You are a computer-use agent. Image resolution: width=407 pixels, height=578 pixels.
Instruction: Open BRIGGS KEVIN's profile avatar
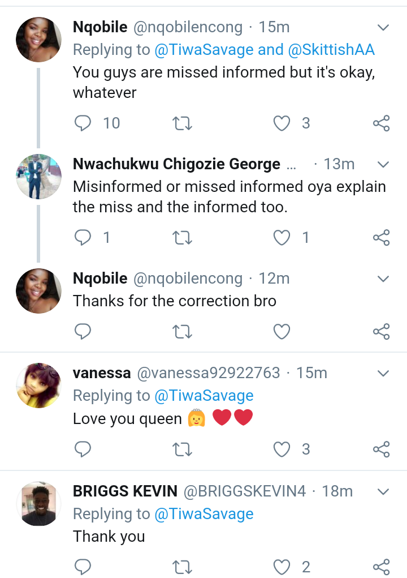(38, 504)
